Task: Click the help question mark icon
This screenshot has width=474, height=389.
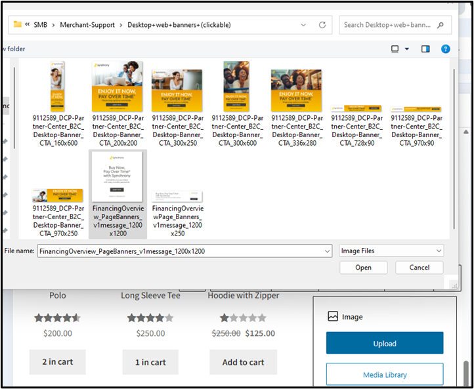Action: 446,49
